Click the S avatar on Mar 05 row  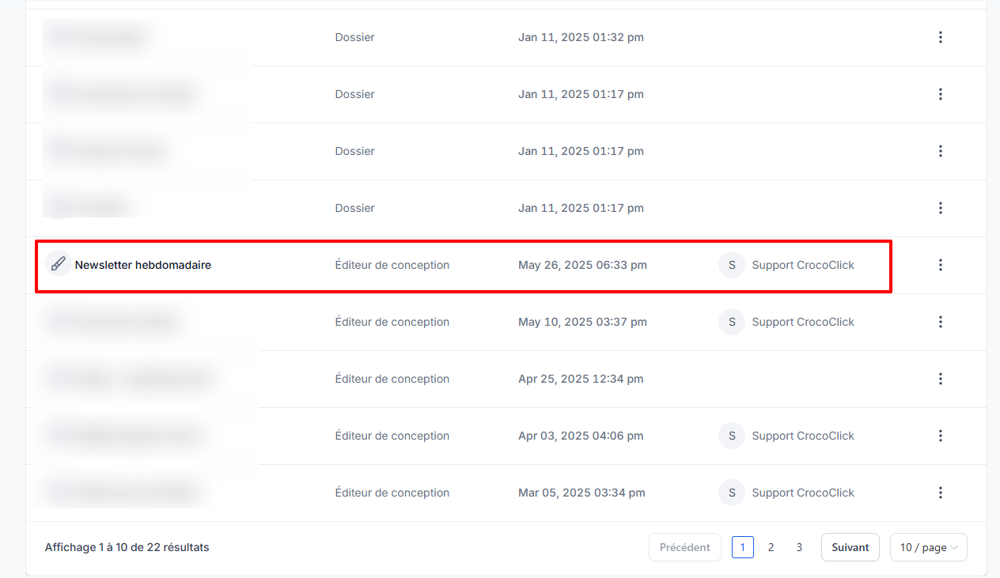click(731, 493)
